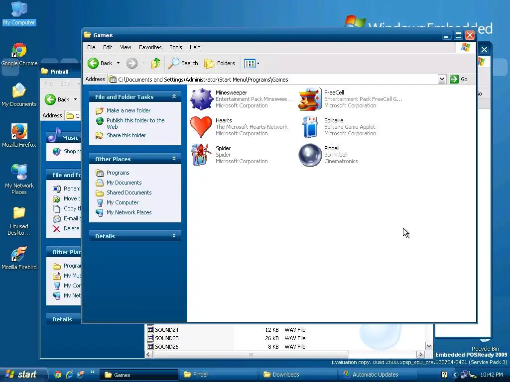
Task: Open the Help menu
Action: coord(195,47)
